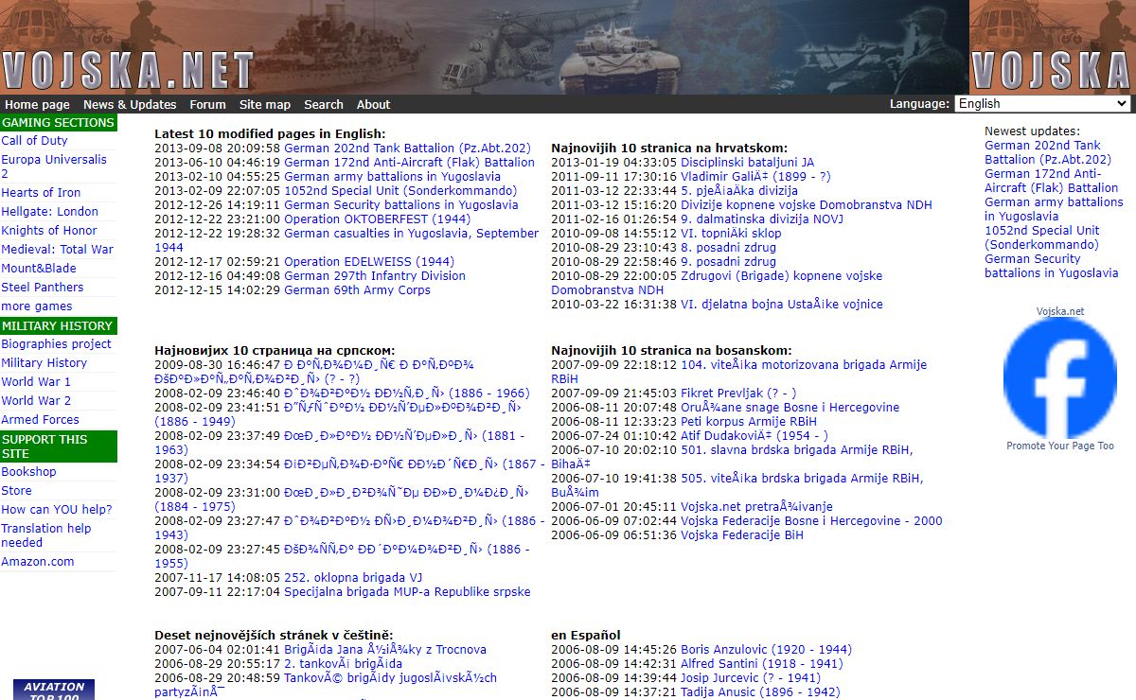Open World War 2 sidebar link
Viewport: 1136px width, 700px height.
pos(36,401)
